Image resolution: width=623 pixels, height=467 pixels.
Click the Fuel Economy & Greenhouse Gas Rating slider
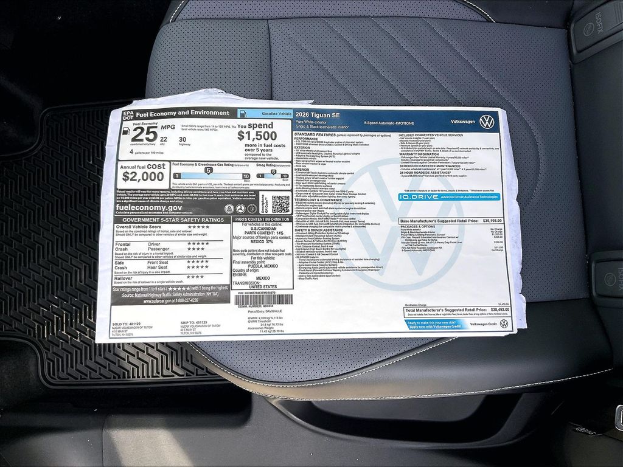click(x=211, y=175)
